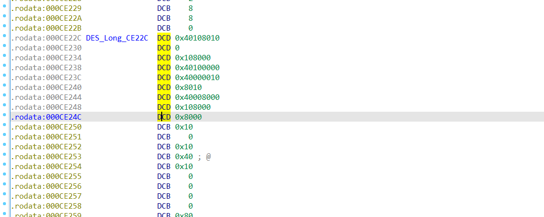
Task: Click the DCB mnemonic on row 000CE229
Action: tap(164, 8)
